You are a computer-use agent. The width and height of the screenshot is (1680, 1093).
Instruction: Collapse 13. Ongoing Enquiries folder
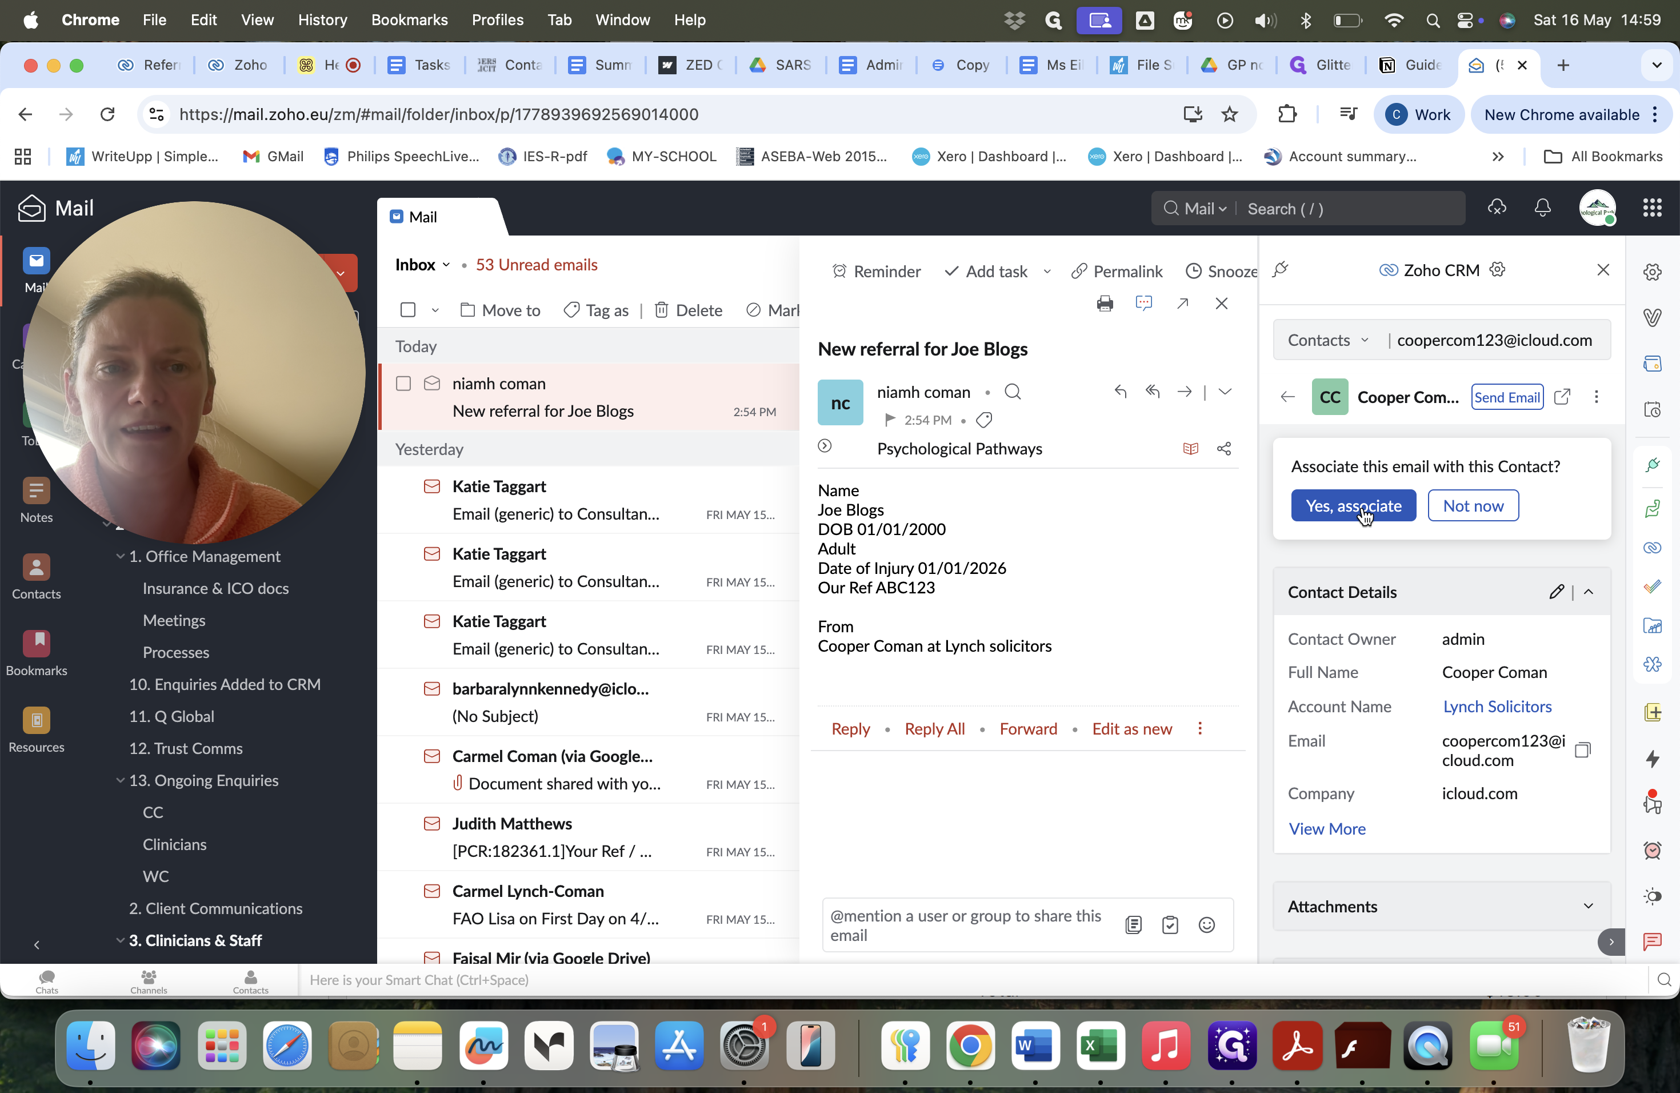coord(120,780)
